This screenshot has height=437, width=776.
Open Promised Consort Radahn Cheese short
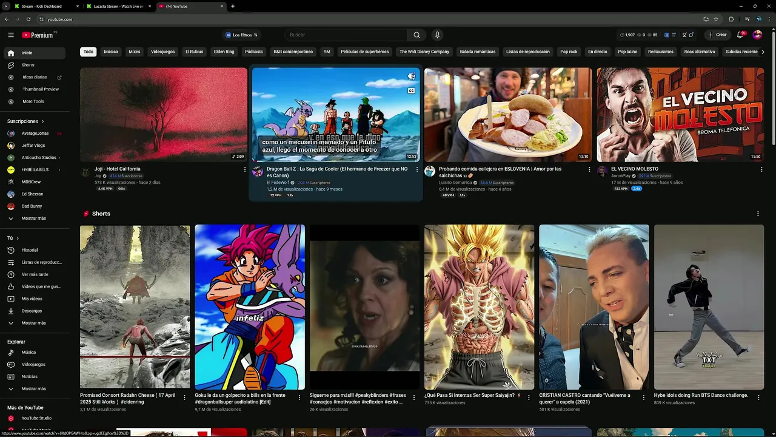tap(135, 307)
